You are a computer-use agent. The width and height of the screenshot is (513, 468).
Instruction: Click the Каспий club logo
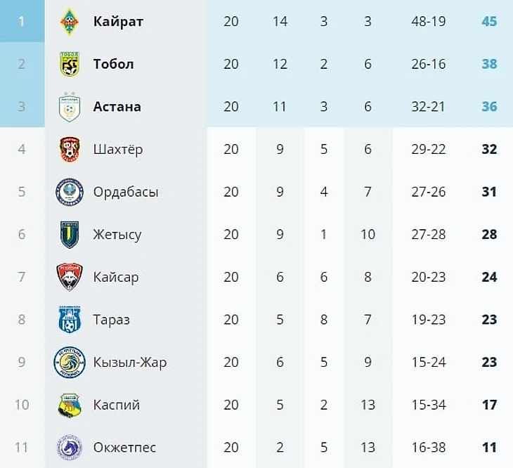pos(70,405)
